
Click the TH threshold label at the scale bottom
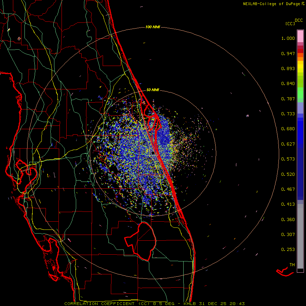pyautogui.click(x=292, y=265)
